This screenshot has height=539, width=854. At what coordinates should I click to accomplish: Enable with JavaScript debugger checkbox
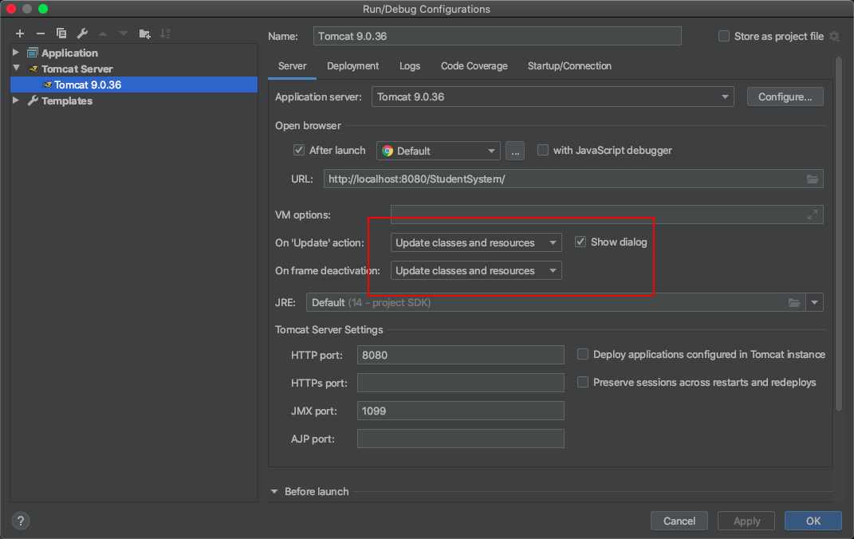542,150
